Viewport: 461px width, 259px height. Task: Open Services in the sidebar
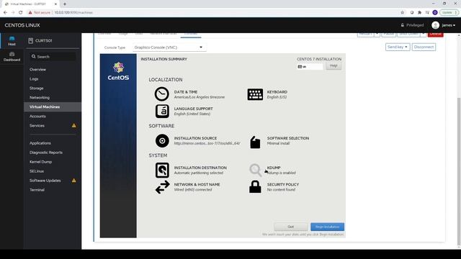pyautogui.click(x=37, y=126)
